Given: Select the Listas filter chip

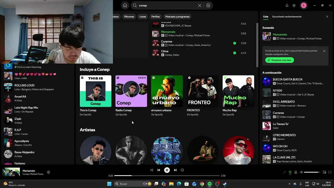Looking at the screenshot, I should coord(143,16).
